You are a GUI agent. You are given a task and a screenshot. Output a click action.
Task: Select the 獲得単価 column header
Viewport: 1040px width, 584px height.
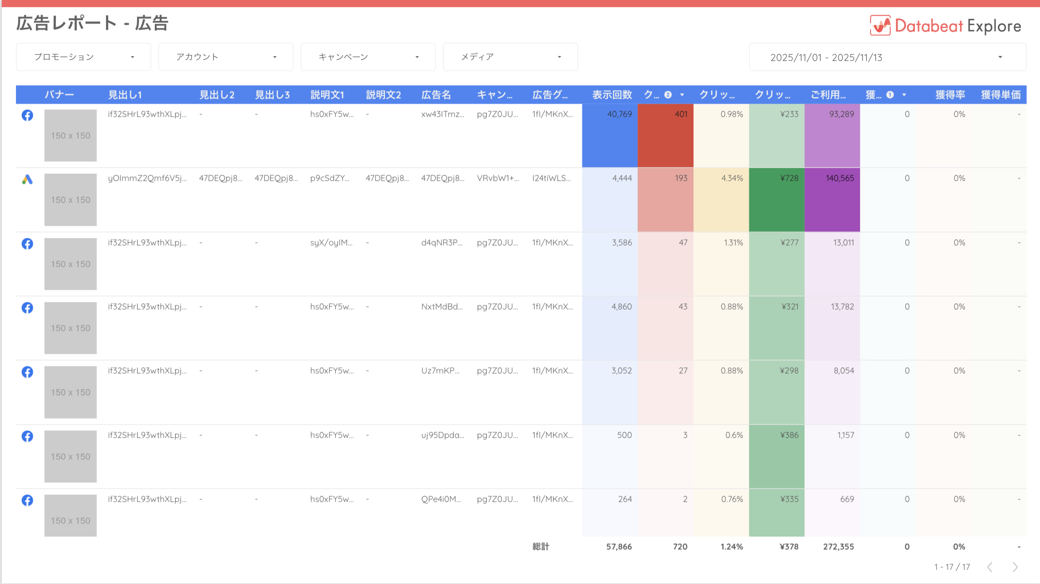pyautogui.click(x=1001, y=95)
